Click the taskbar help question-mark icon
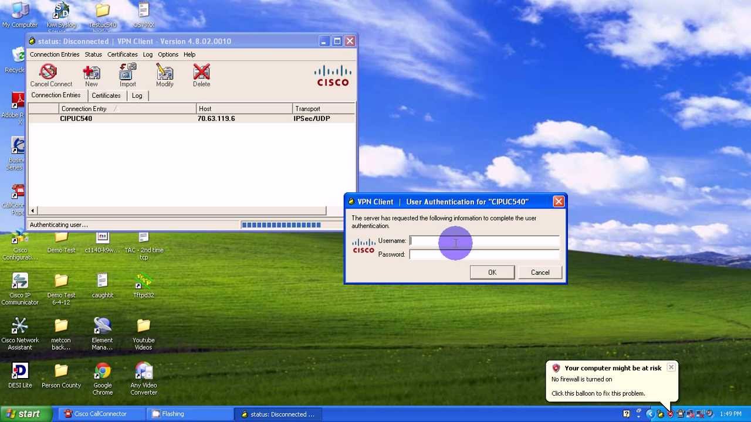 click(626, 414)
